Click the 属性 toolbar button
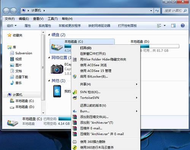The width and height of the screenshot is (190, 150). pos(27,26)
